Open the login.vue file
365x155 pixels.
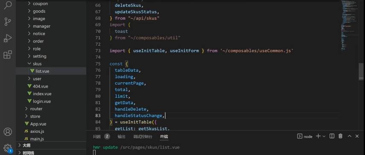point(39,101)
